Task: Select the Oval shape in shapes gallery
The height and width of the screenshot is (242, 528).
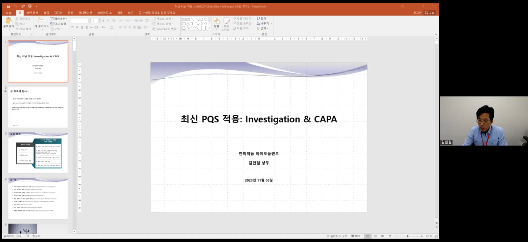Action: [205, 19]
